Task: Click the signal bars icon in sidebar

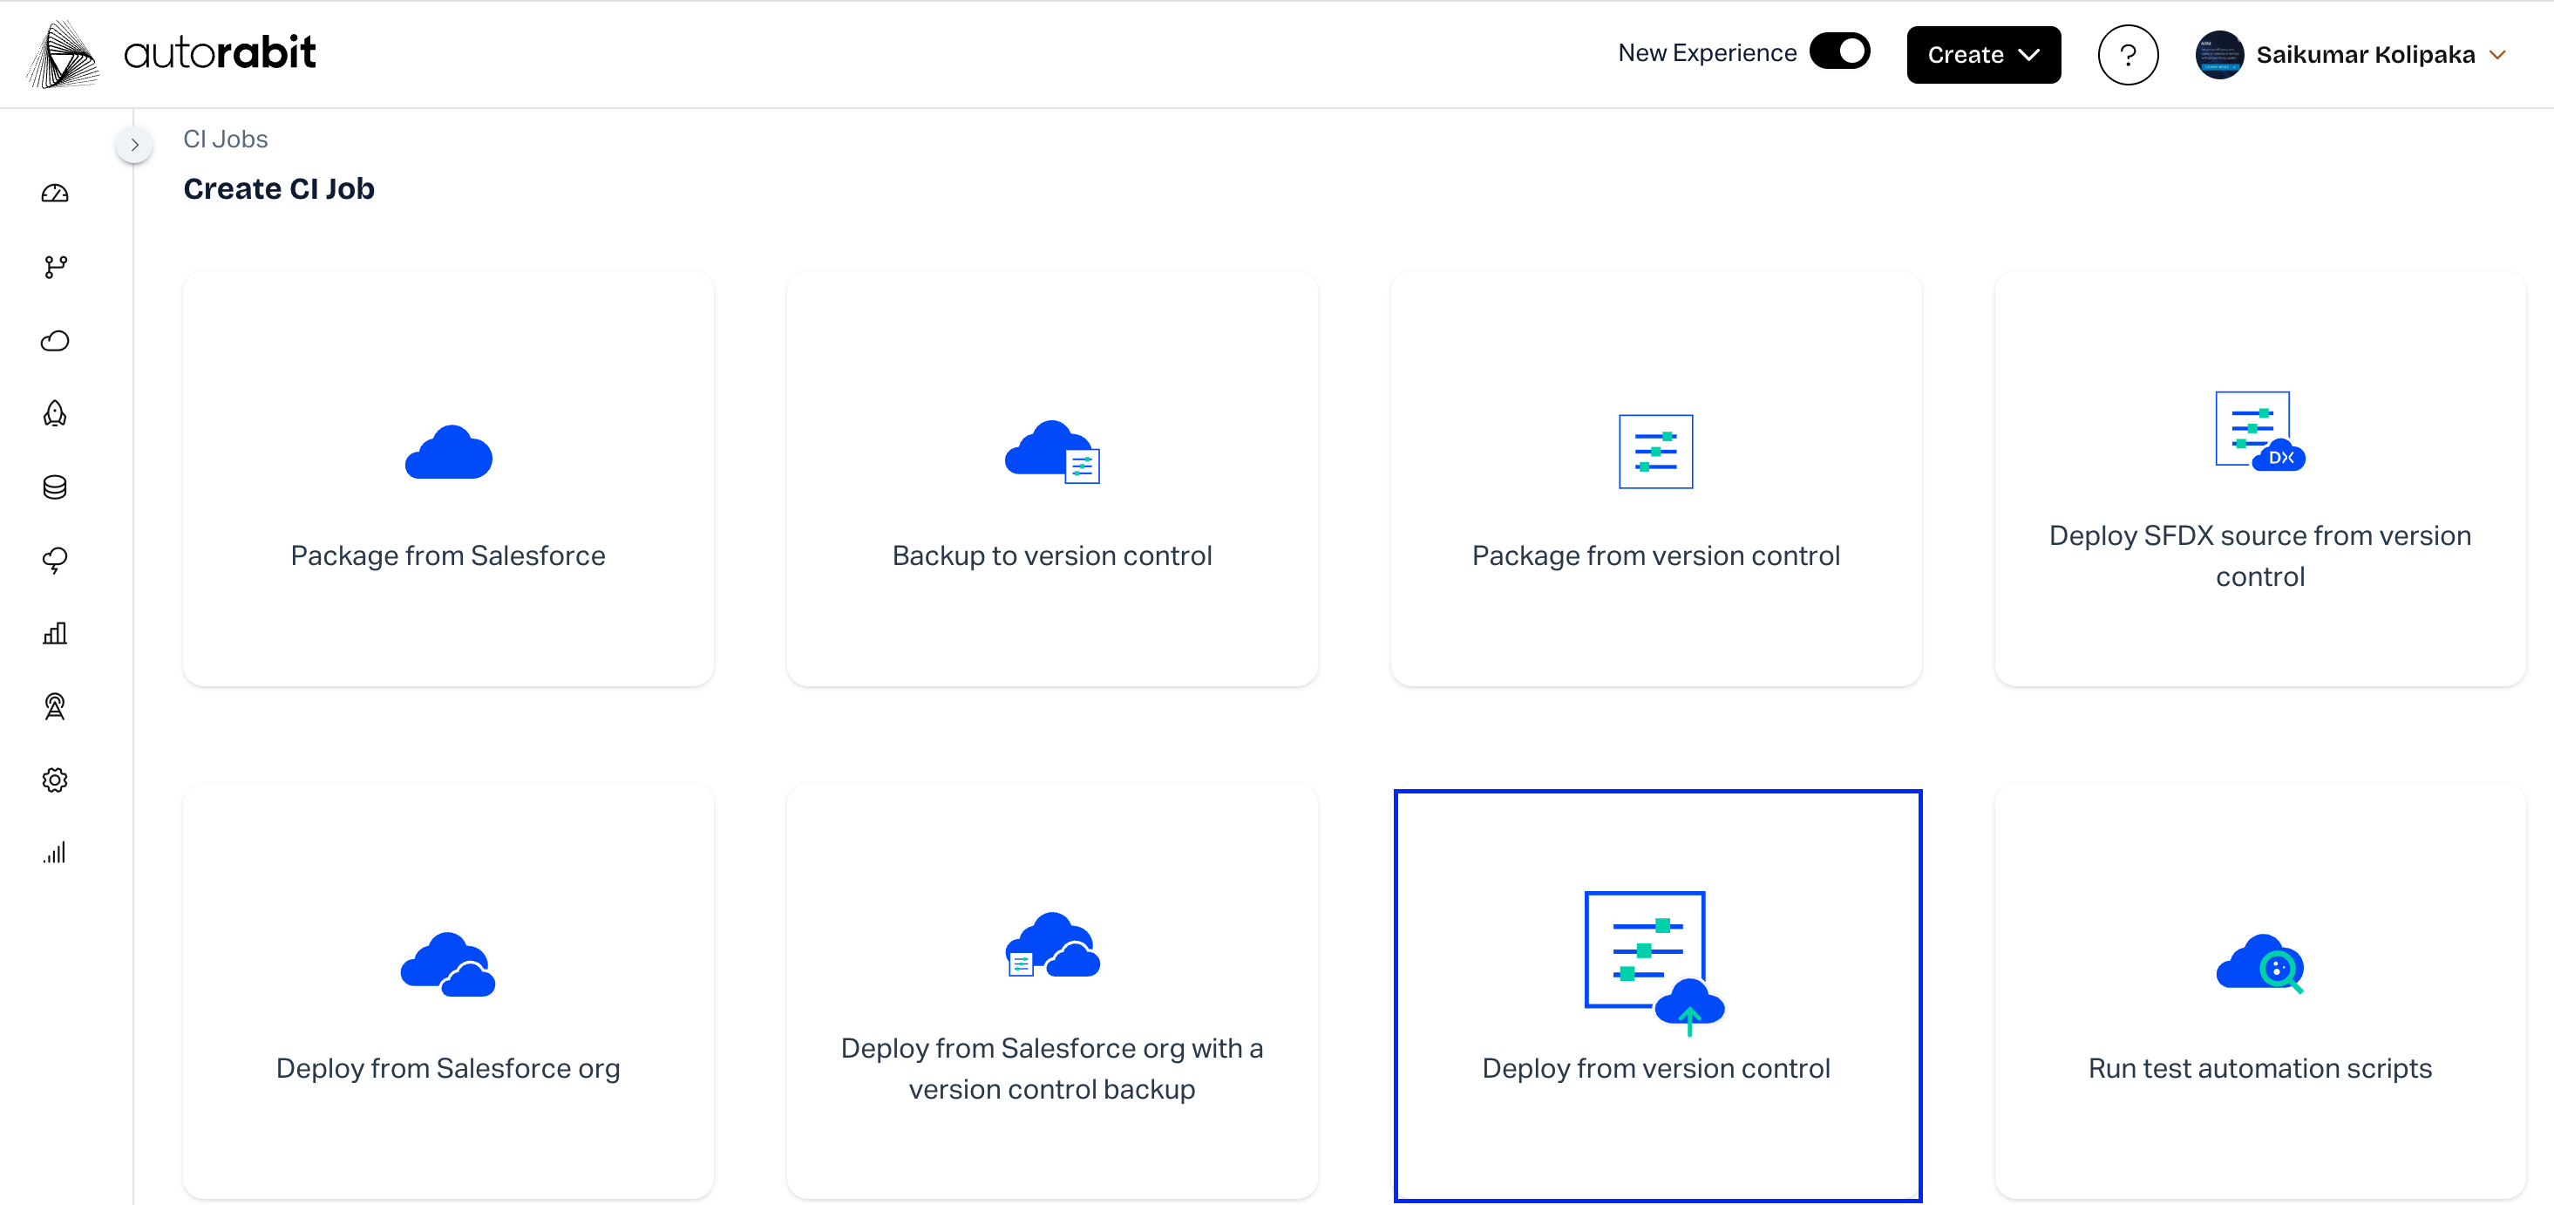Action: [55, 853]
